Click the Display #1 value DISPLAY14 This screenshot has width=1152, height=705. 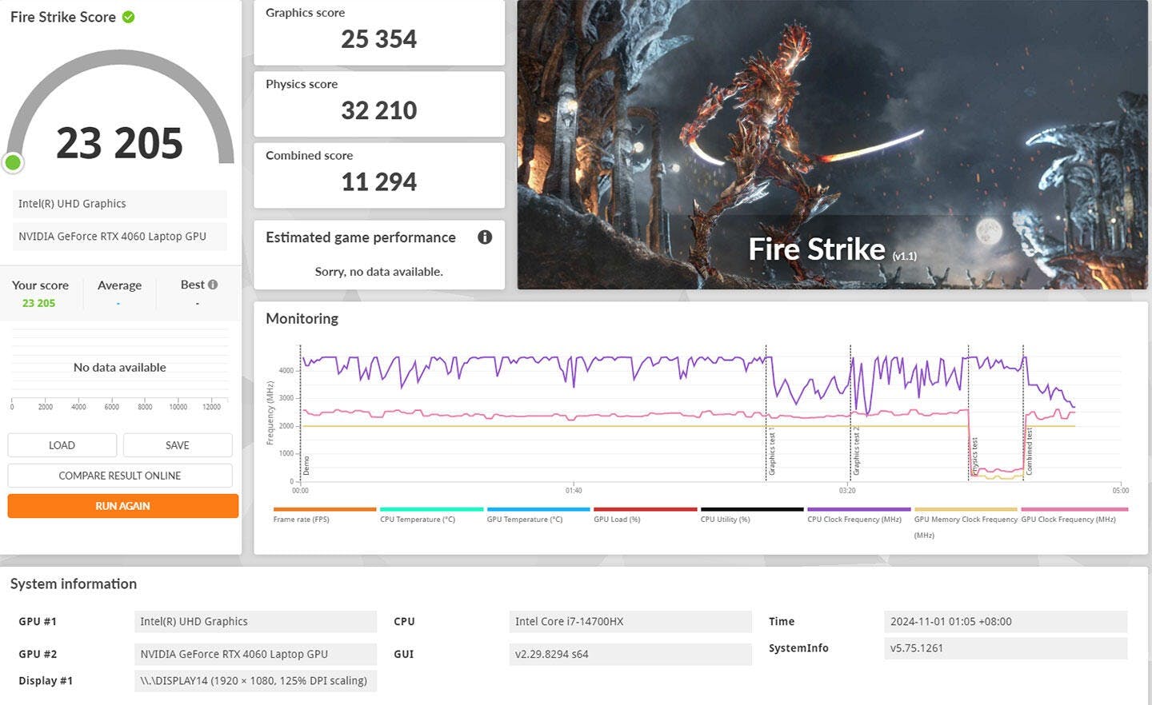[255, 681]
